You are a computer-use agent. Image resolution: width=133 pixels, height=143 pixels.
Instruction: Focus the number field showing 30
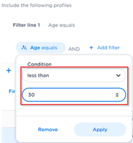click(74, 95)
